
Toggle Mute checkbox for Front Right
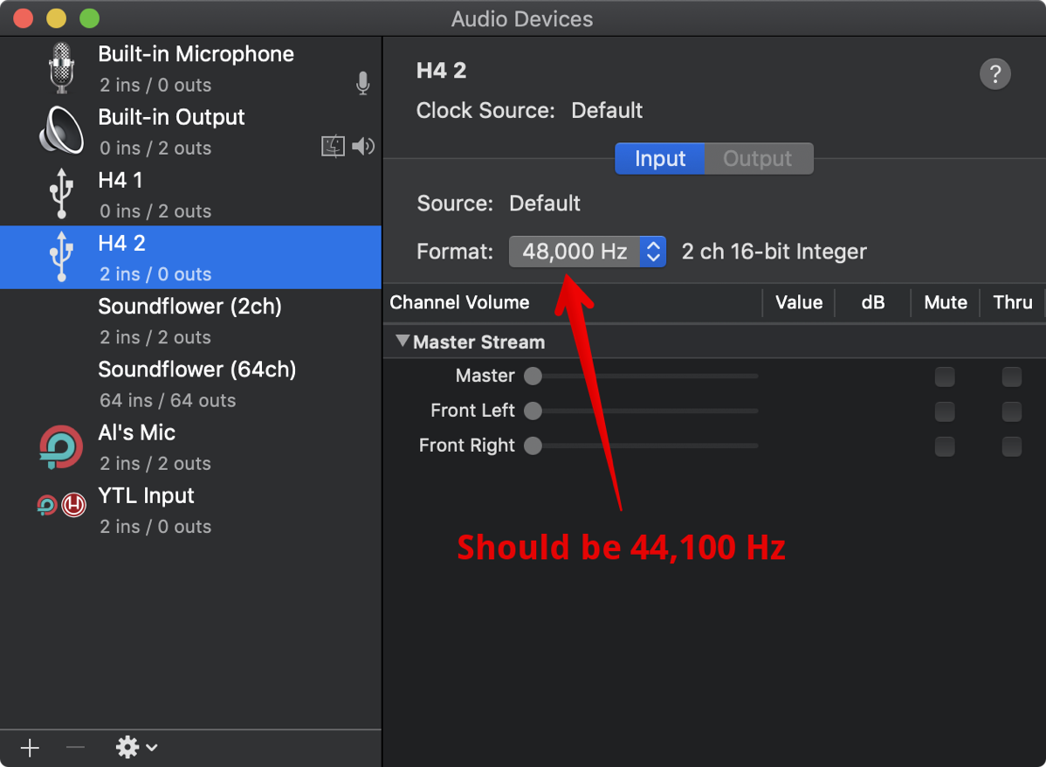[945, 446]
